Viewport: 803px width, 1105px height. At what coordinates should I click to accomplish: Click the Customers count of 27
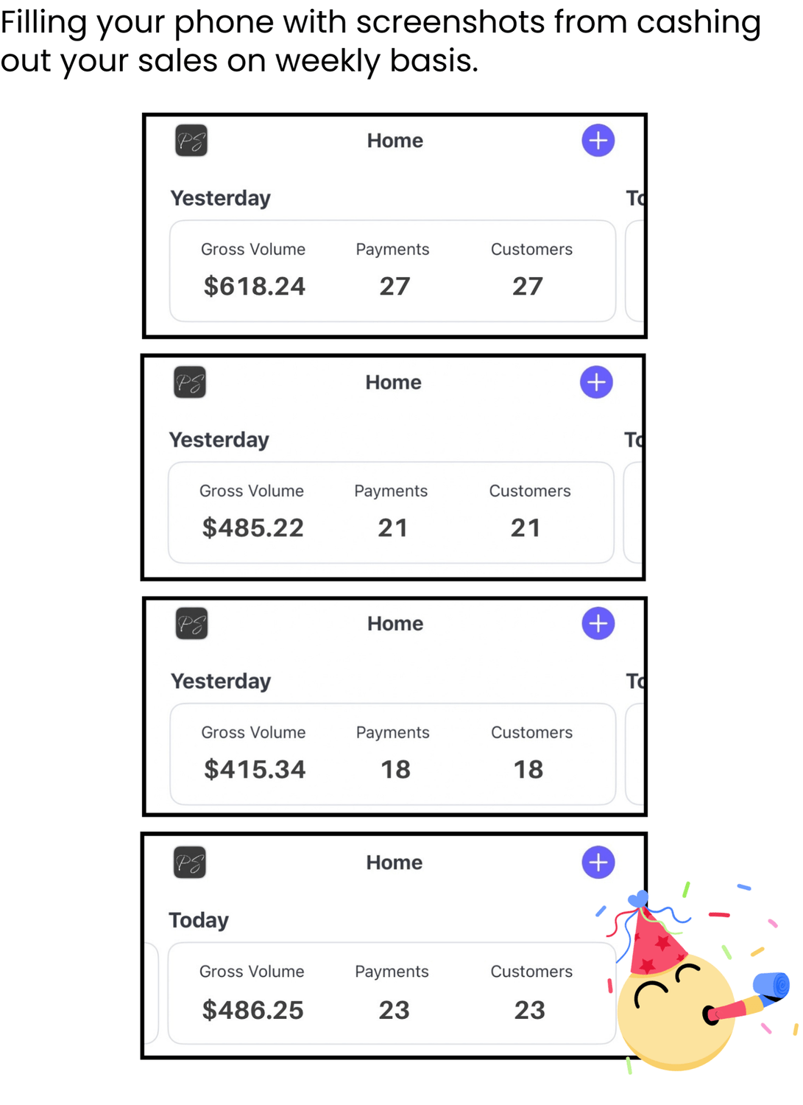click(528, 286)
